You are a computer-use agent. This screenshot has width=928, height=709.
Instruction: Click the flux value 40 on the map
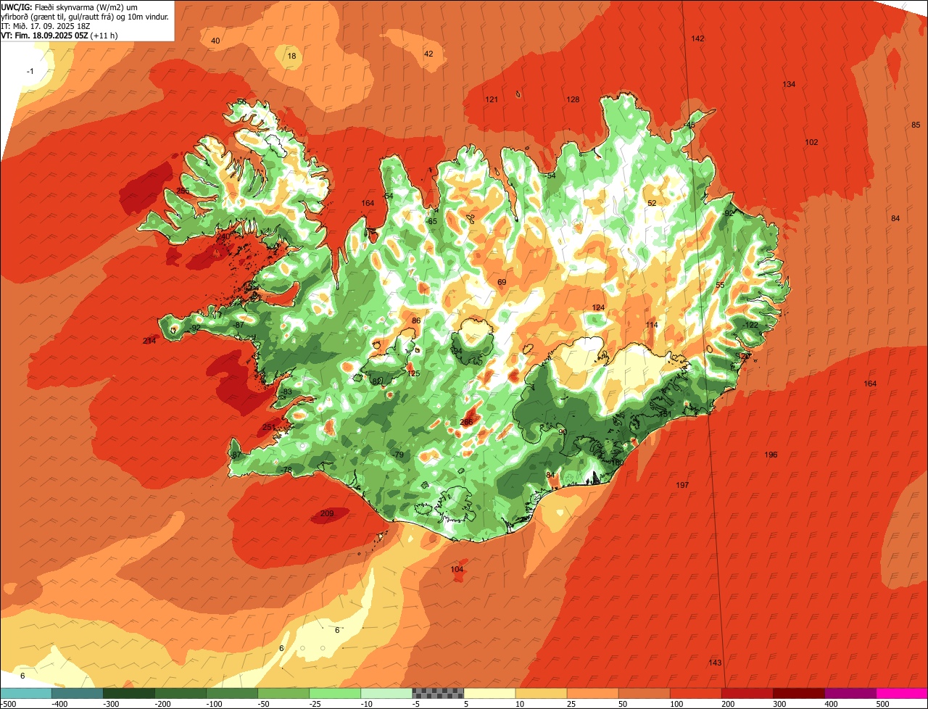click(x=215, y=41)
